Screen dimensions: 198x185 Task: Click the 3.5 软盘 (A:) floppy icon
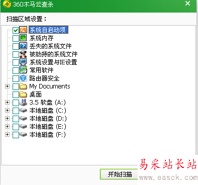tap(23, 103)
